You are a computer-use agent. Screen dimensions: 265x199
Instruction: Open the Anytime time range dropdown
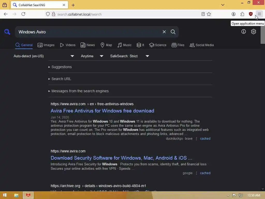pyautogui.click(x=92, y=56)
